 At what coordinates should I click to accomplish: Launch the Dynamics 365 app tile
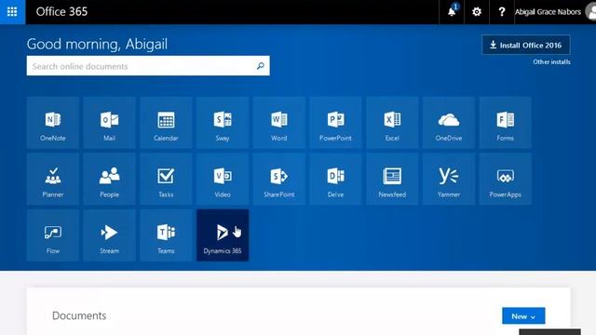223,235
